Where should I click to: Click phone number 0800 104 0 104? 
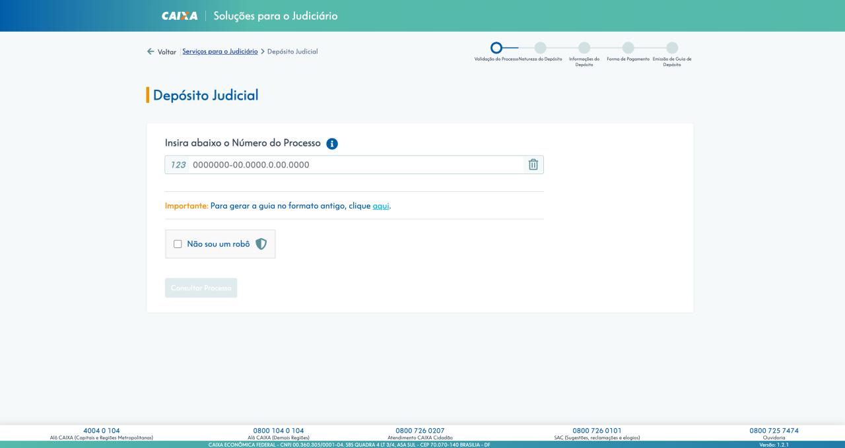(x=279, y=431)
